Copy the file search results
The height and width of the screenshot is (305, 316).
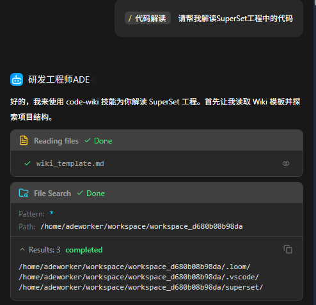(288, 249)
